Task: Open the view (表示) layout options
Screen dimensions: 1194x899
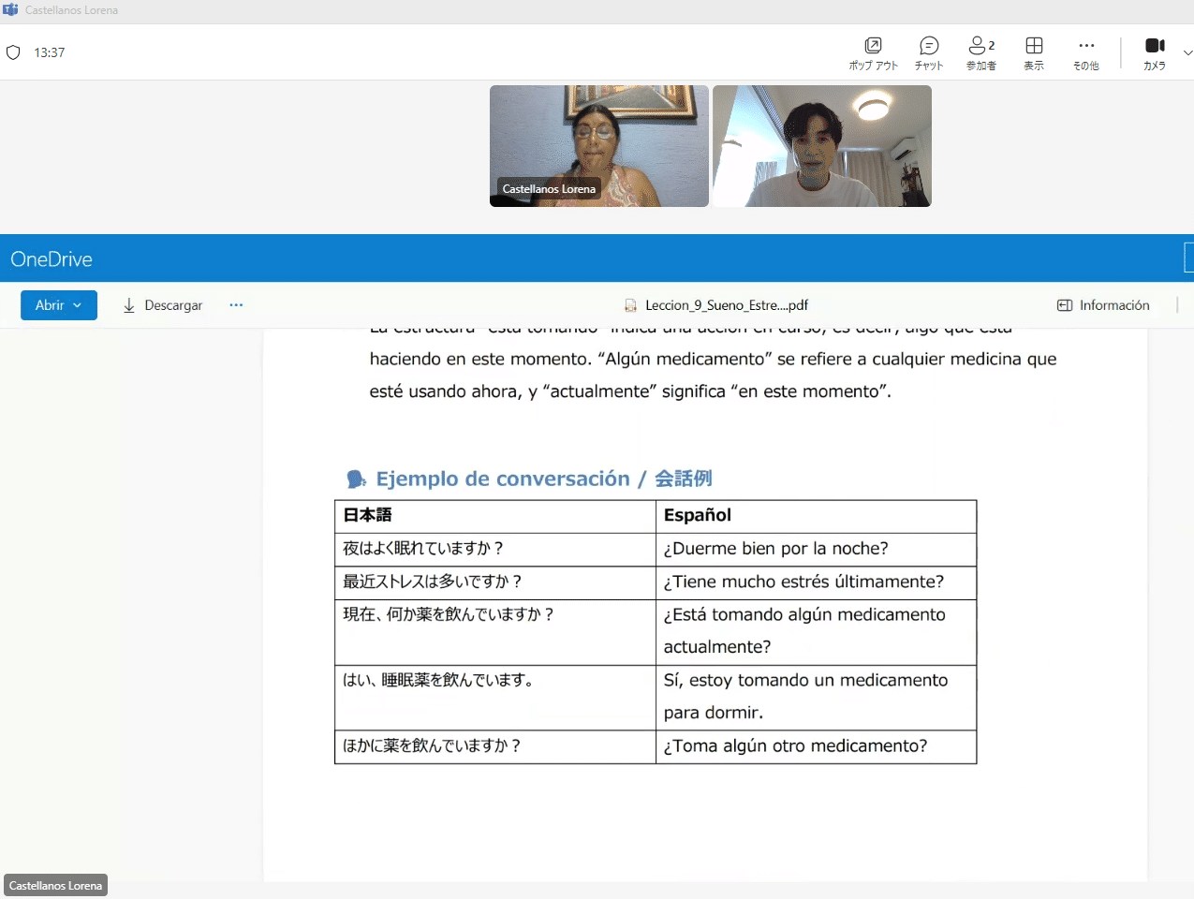Action: [x=1034, y=53]
